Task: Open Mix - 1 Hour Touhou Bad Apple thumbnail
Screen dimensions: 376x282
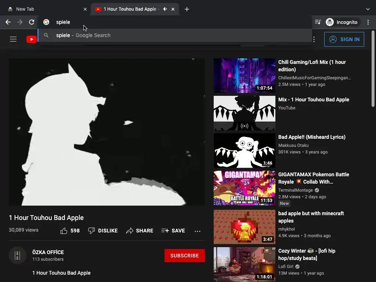Action: [x=244, y=113]
